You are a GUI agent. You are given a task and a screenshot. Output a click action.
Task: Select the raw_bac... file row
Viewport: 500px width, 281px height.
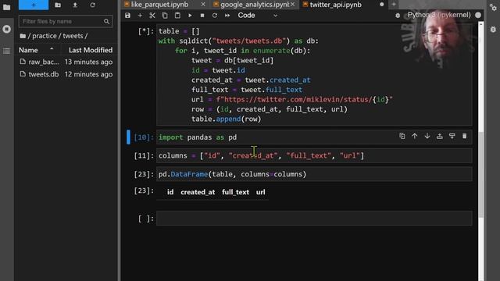[66, 62]
